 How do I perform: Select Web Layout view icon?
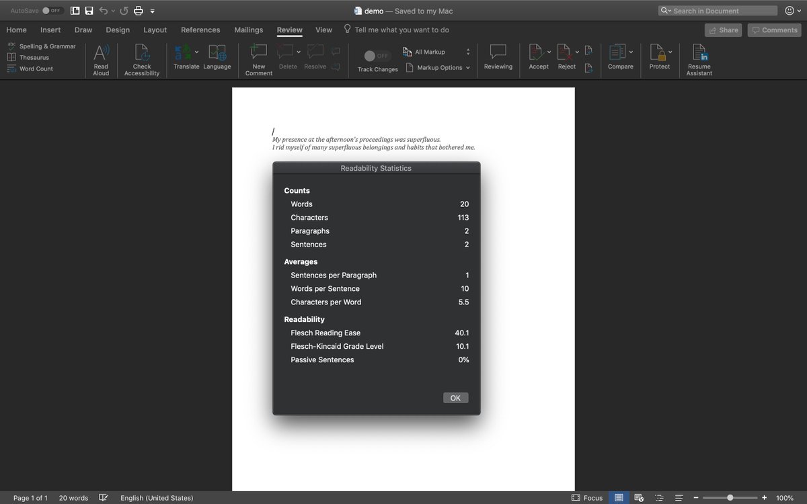point(638,498)
